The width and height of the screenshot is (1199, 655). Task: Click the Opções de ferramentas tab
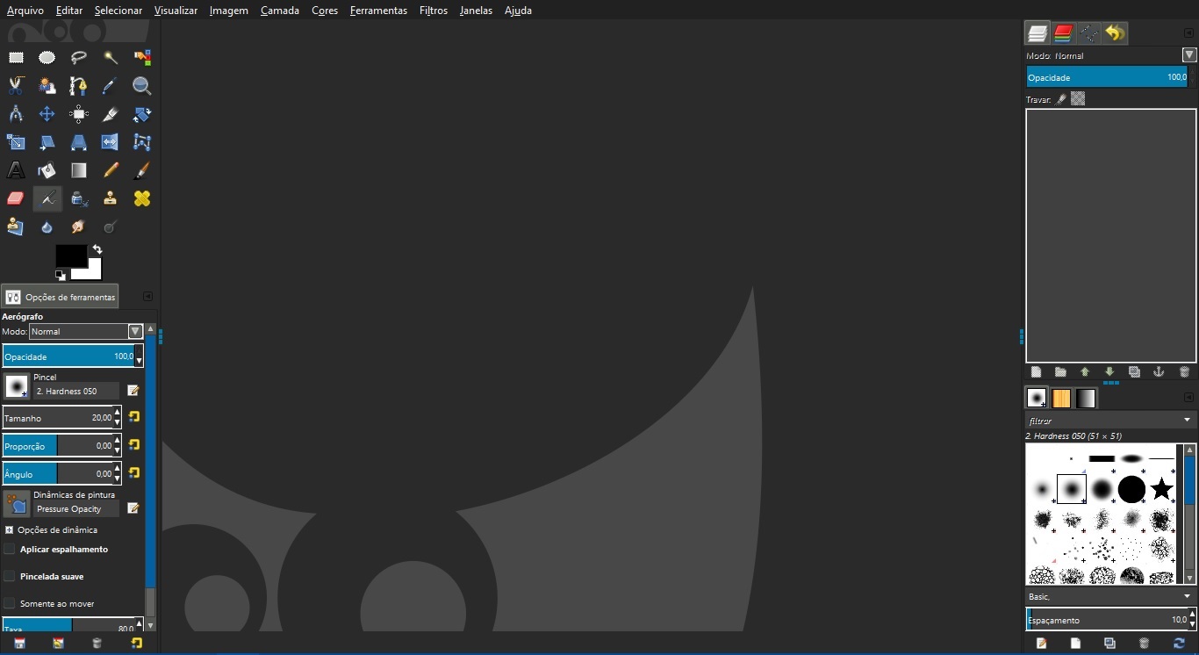pos(60,297)
